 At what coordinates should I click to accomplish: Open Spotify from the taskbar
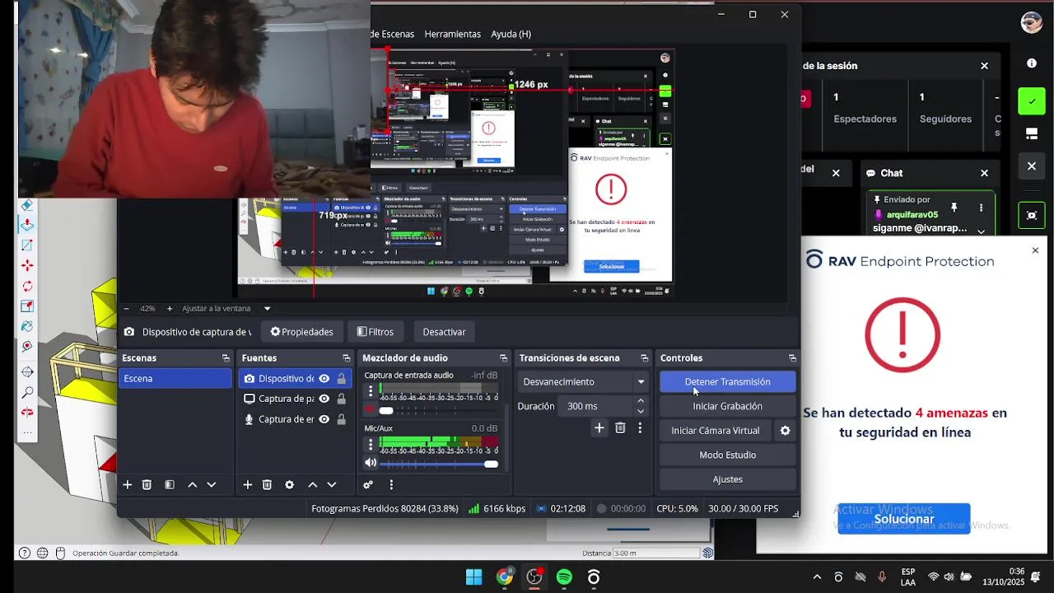564,577
